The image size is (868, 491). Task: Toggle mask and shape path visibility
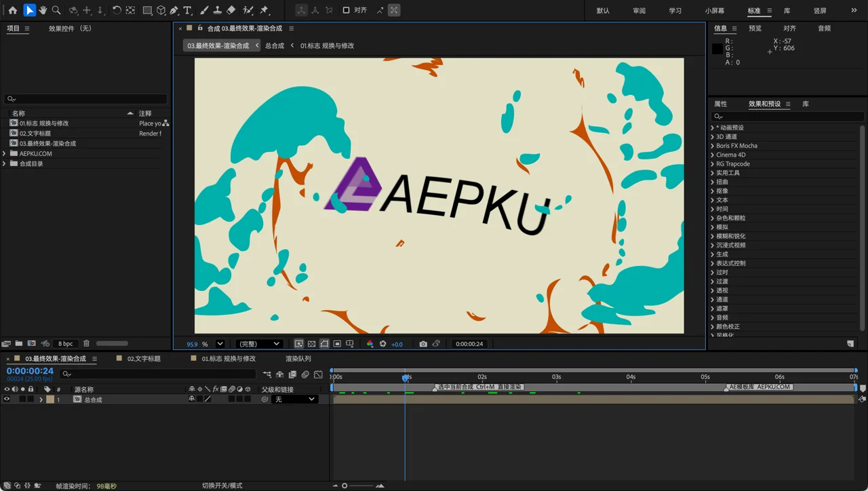coord(324,344)
